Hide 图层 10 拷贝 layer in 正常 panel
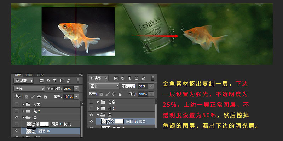The height and width of the screenshot is (141, 283). (91, 121)
